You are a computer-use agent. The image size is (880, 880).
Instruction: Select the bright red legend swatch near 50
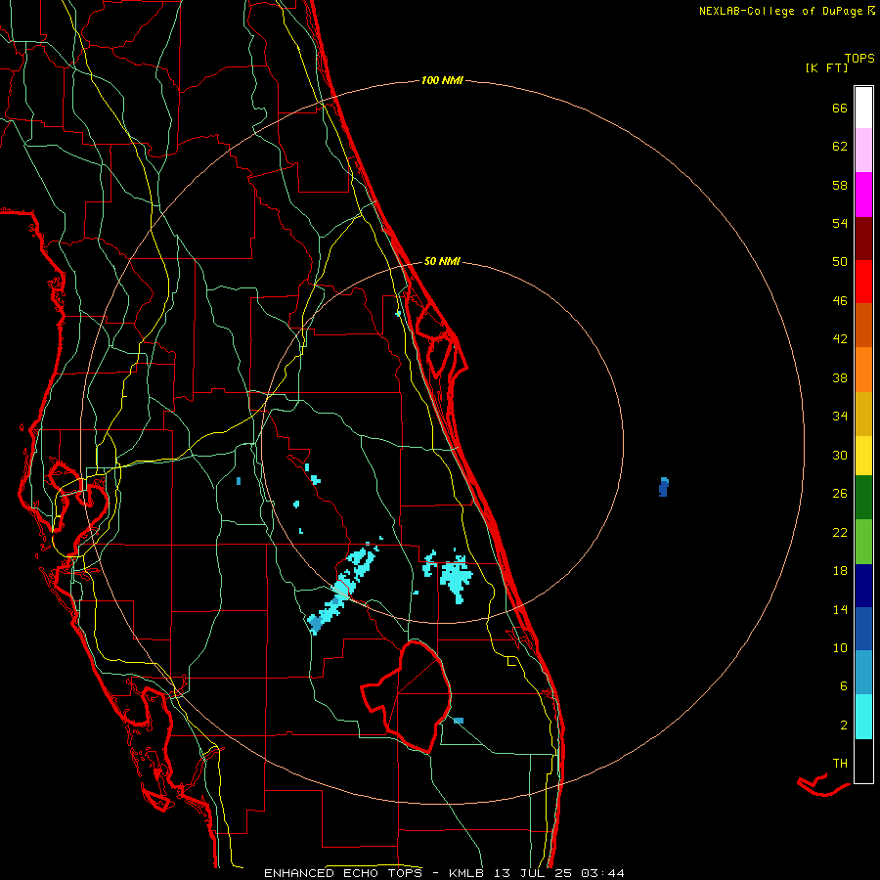[863, 282]
